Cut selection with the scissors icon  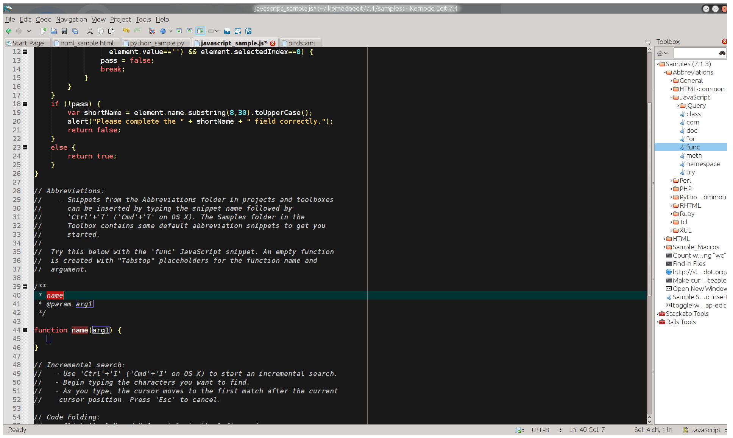[x=90, y=31]
